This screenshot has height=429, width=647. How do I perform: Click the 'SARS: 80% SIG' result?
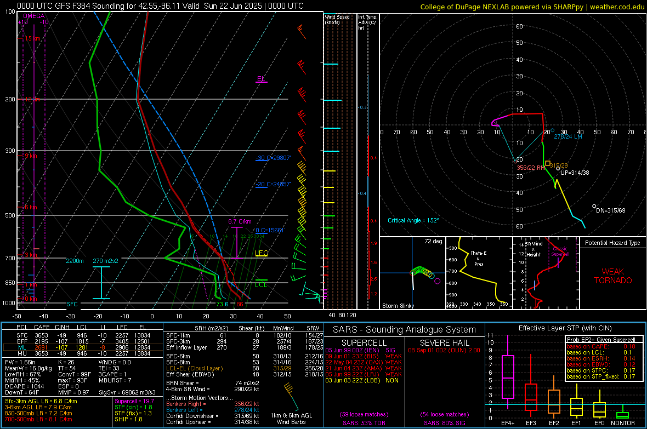[444, 423]
